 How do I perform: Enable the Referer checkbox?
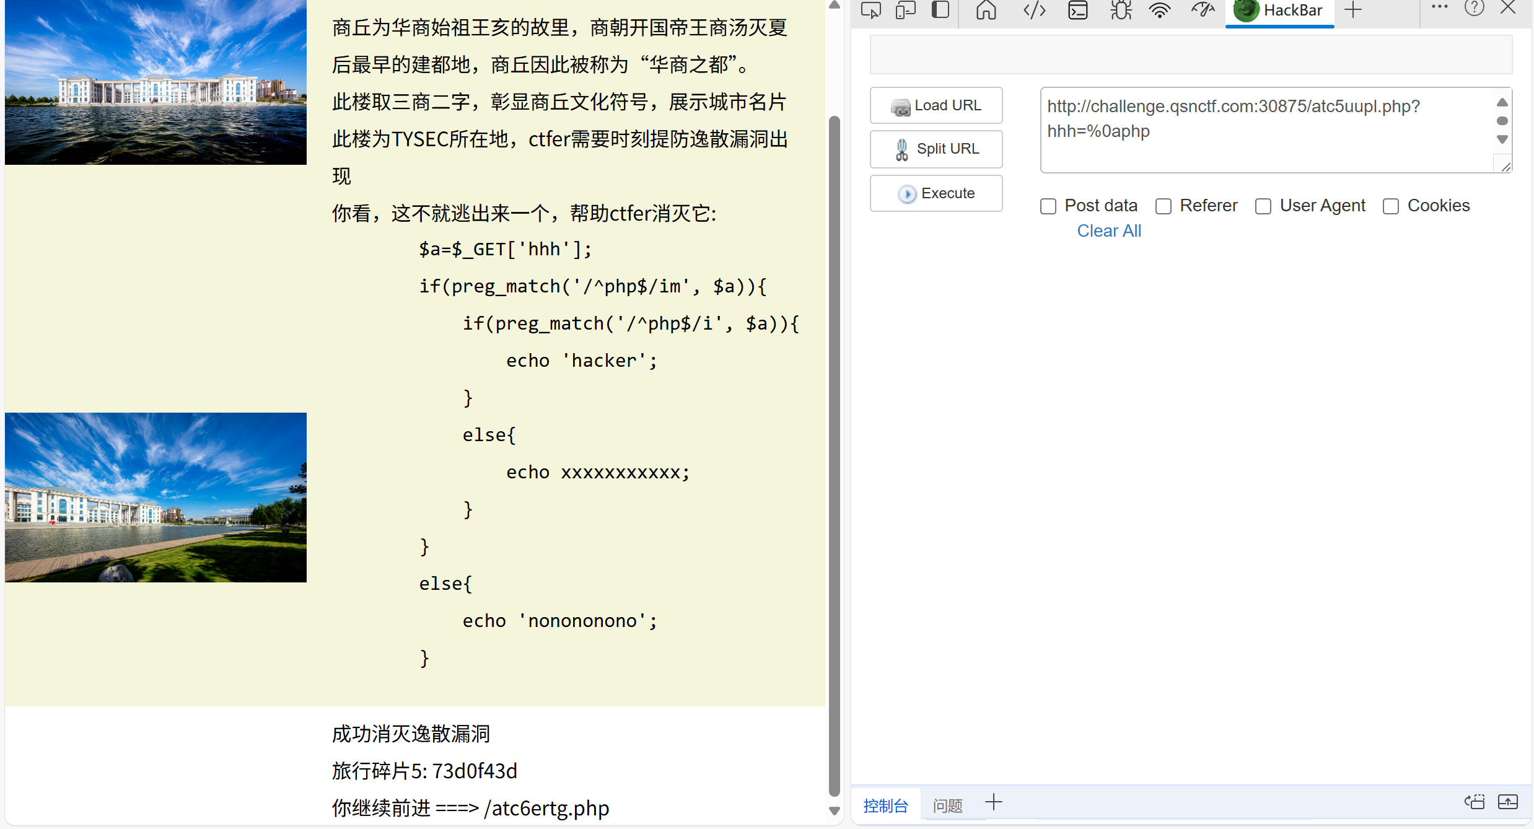pos(1164,206)
